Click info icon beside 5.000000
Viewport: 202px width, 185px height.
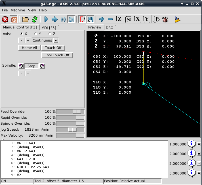[x=192, y=173]
